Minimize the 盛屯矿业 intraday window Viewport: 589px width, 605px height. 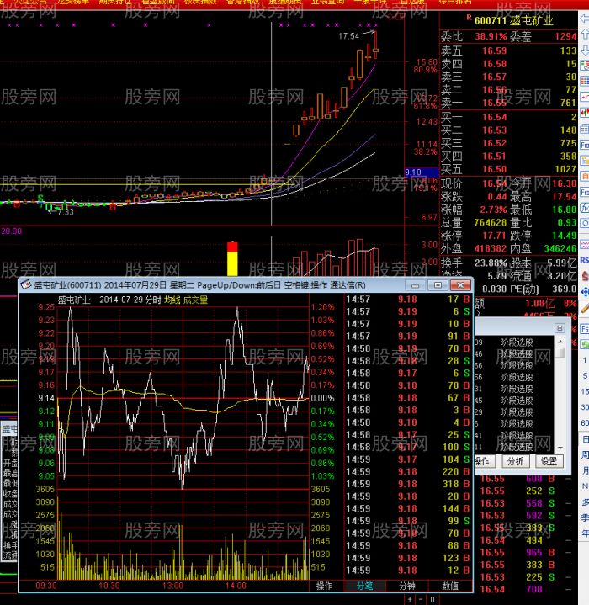tap(415, 285)
